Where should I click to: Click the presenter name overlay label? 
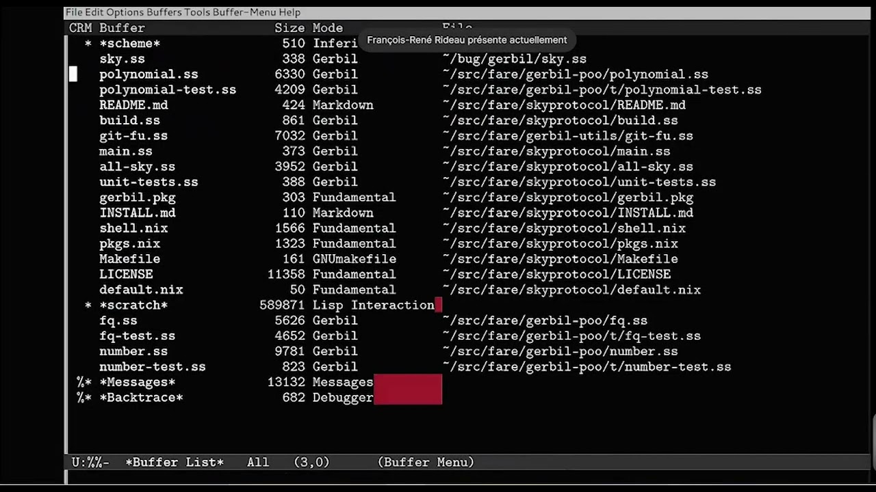tap(467, 40)
